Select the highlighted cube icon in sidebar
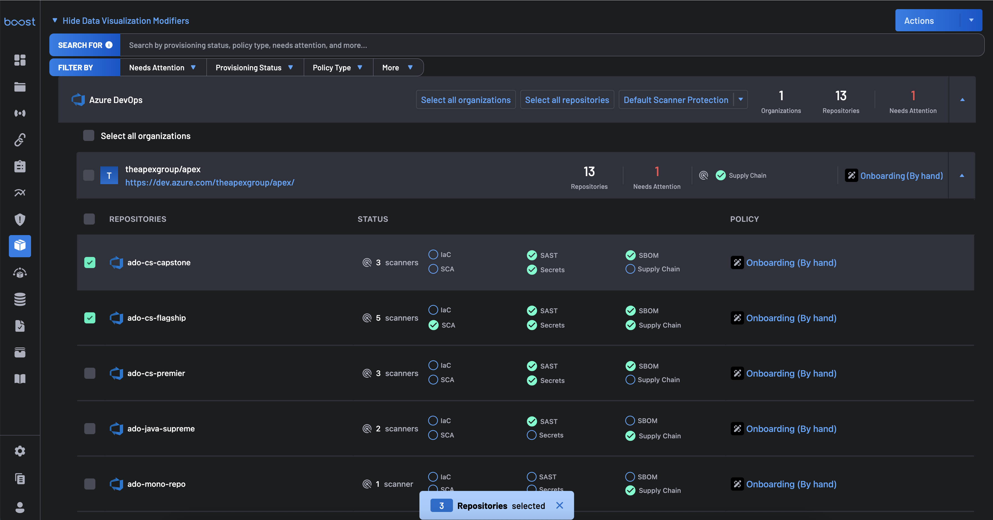This screenshot has width=993, height=520. (x=20, y=246)
